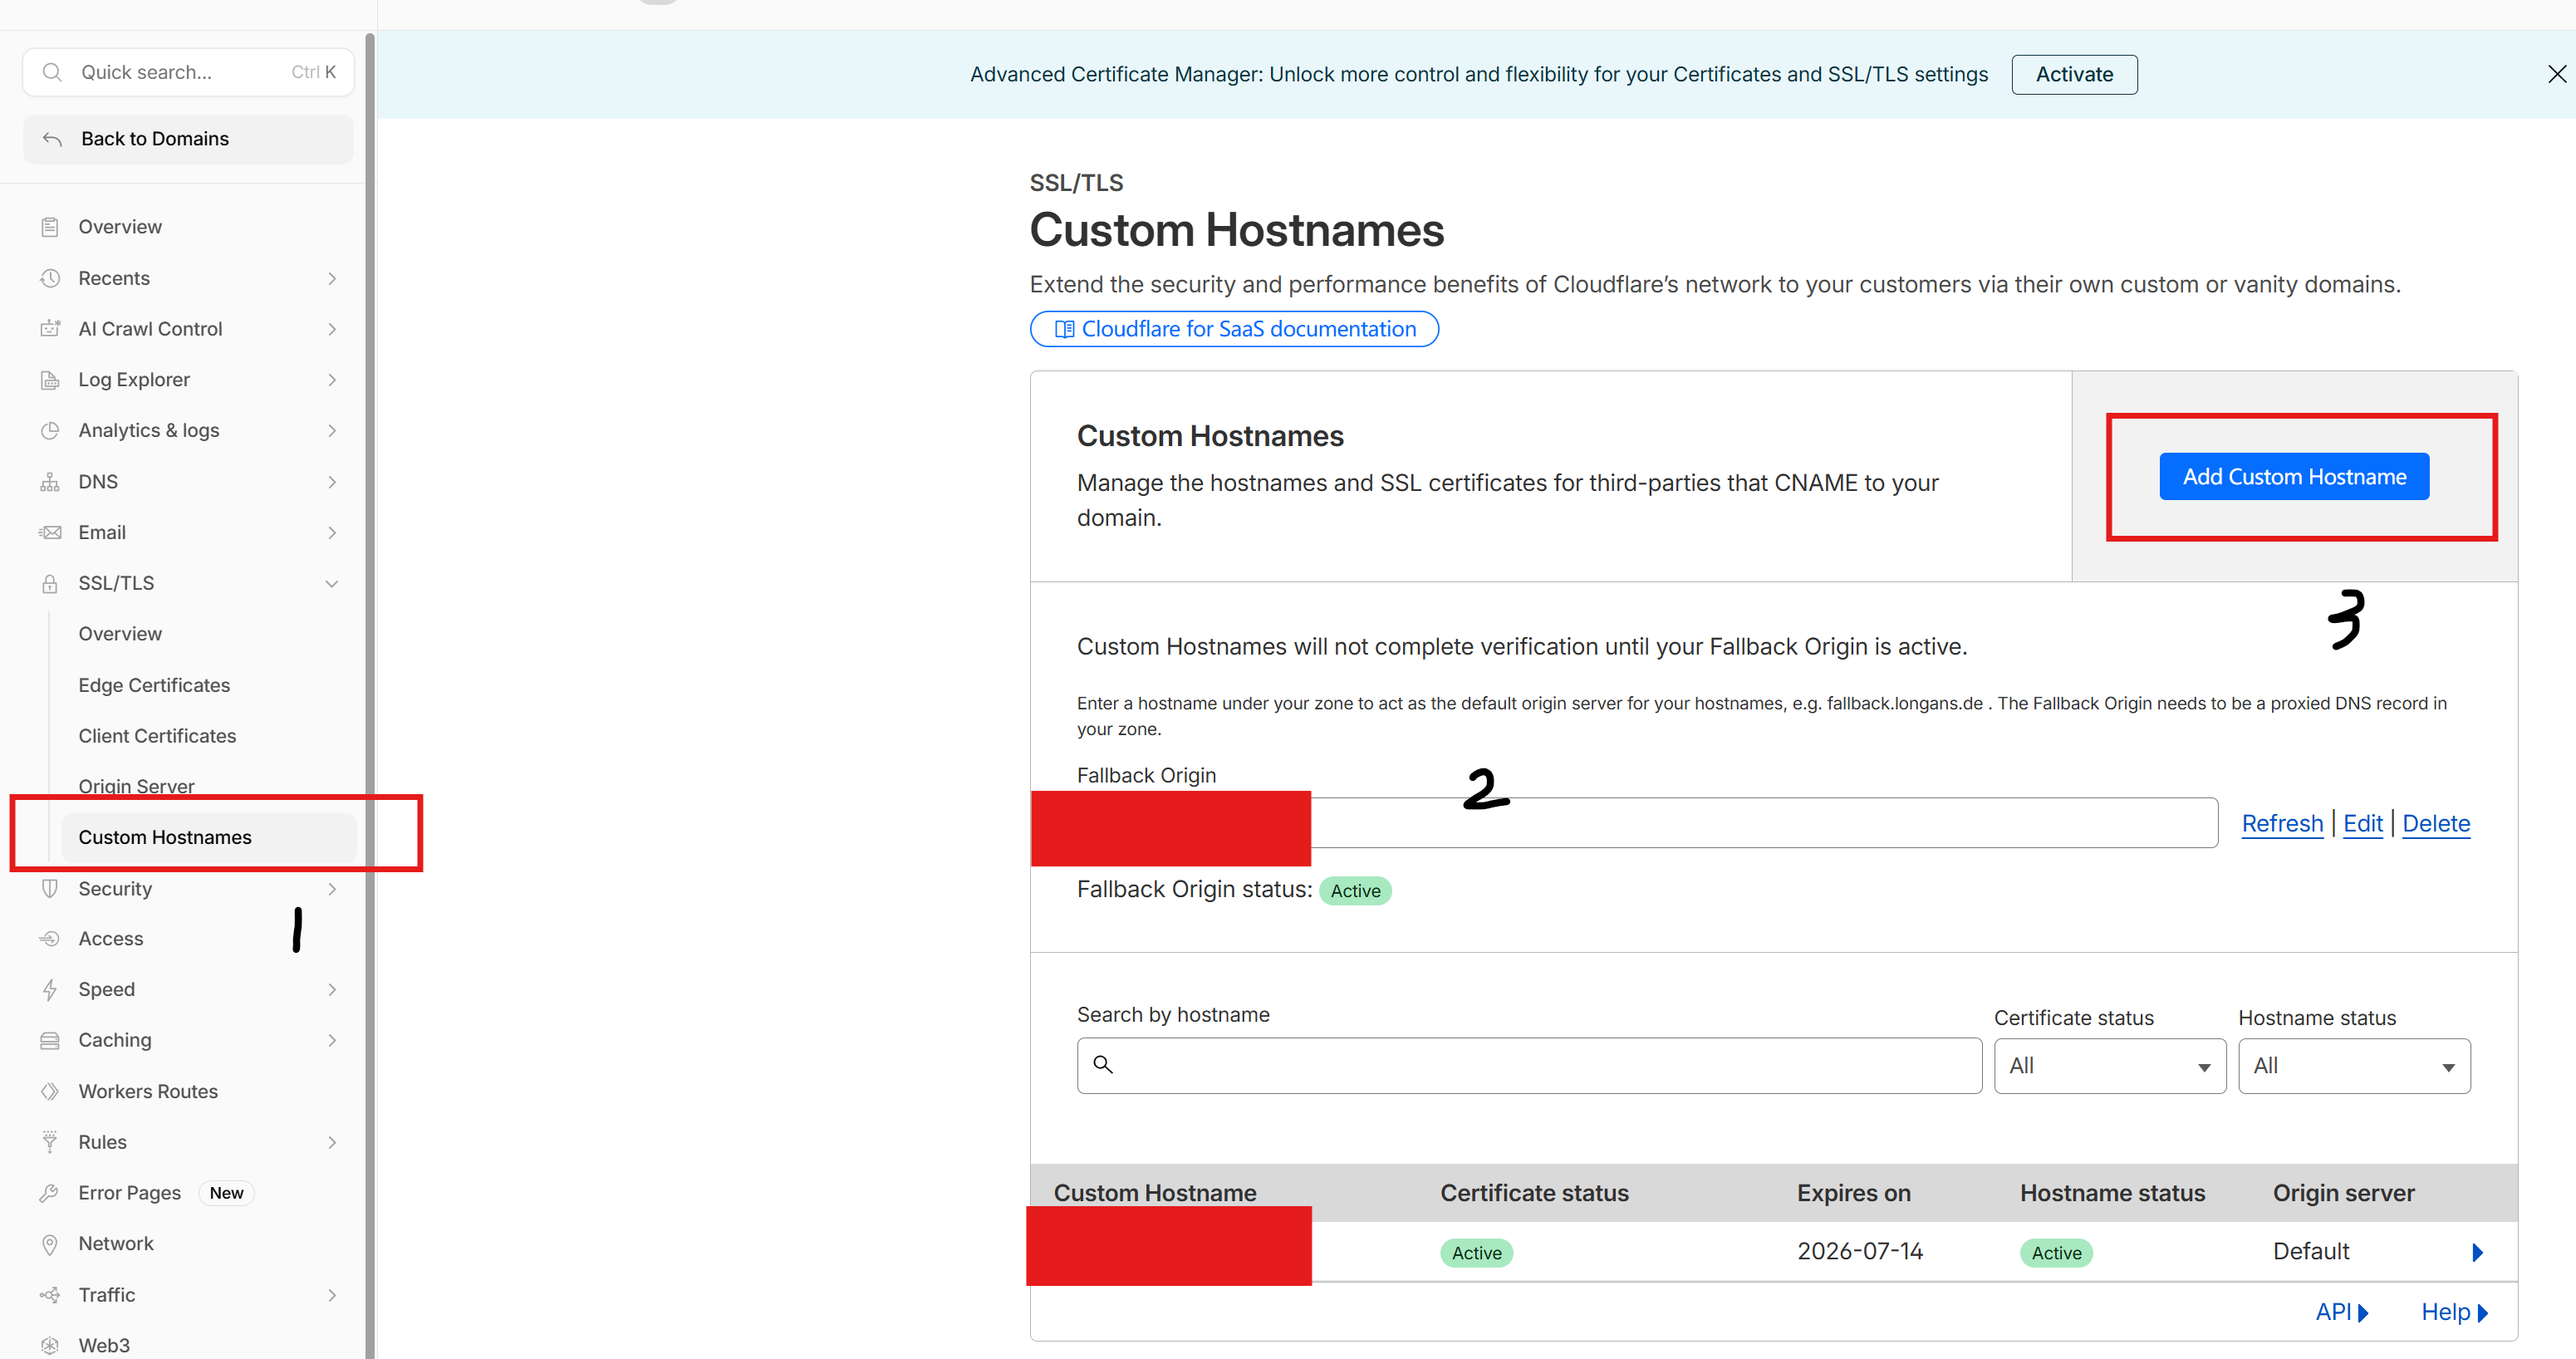Click the Error Pages wrench icon
Screen dimensions: 2576x1359
pos(50,1193)
